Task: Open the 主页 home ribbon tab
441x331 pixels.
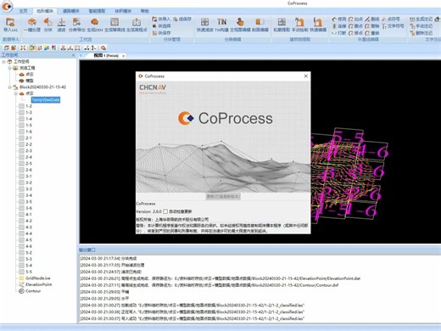Action: click(x=23, y=11)
